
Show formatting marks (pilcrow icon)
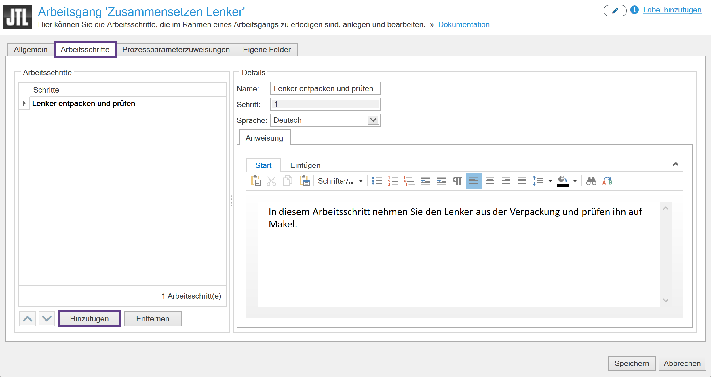pos(457,181)
